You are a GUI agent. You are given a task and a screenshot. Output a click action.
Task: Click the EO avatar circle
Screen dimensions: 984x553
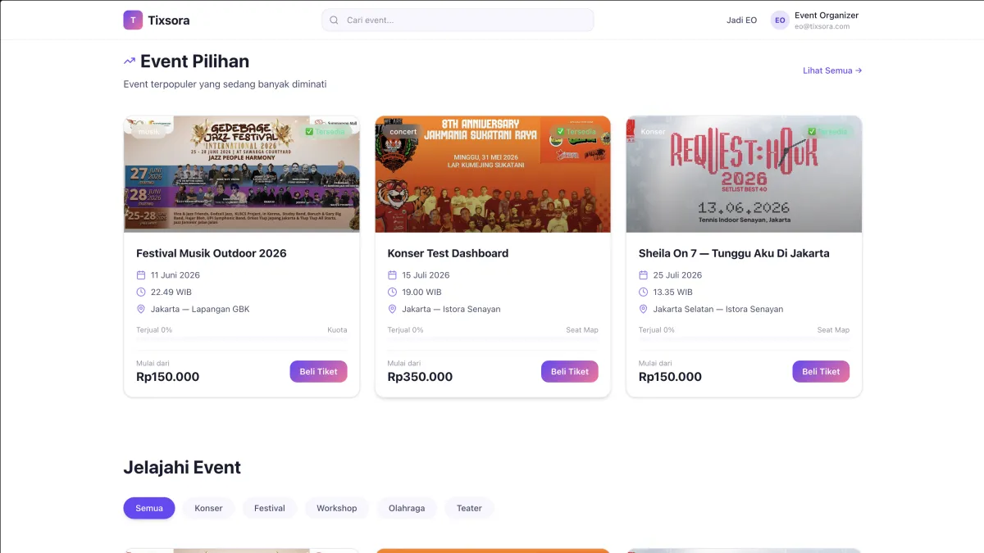[x=780, y=20]
